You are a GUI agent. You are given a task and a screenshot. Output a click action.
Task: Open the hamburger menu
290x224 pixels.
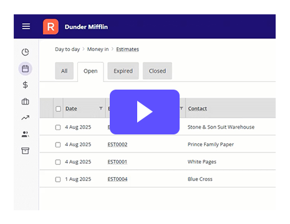(x=26, y=26)
